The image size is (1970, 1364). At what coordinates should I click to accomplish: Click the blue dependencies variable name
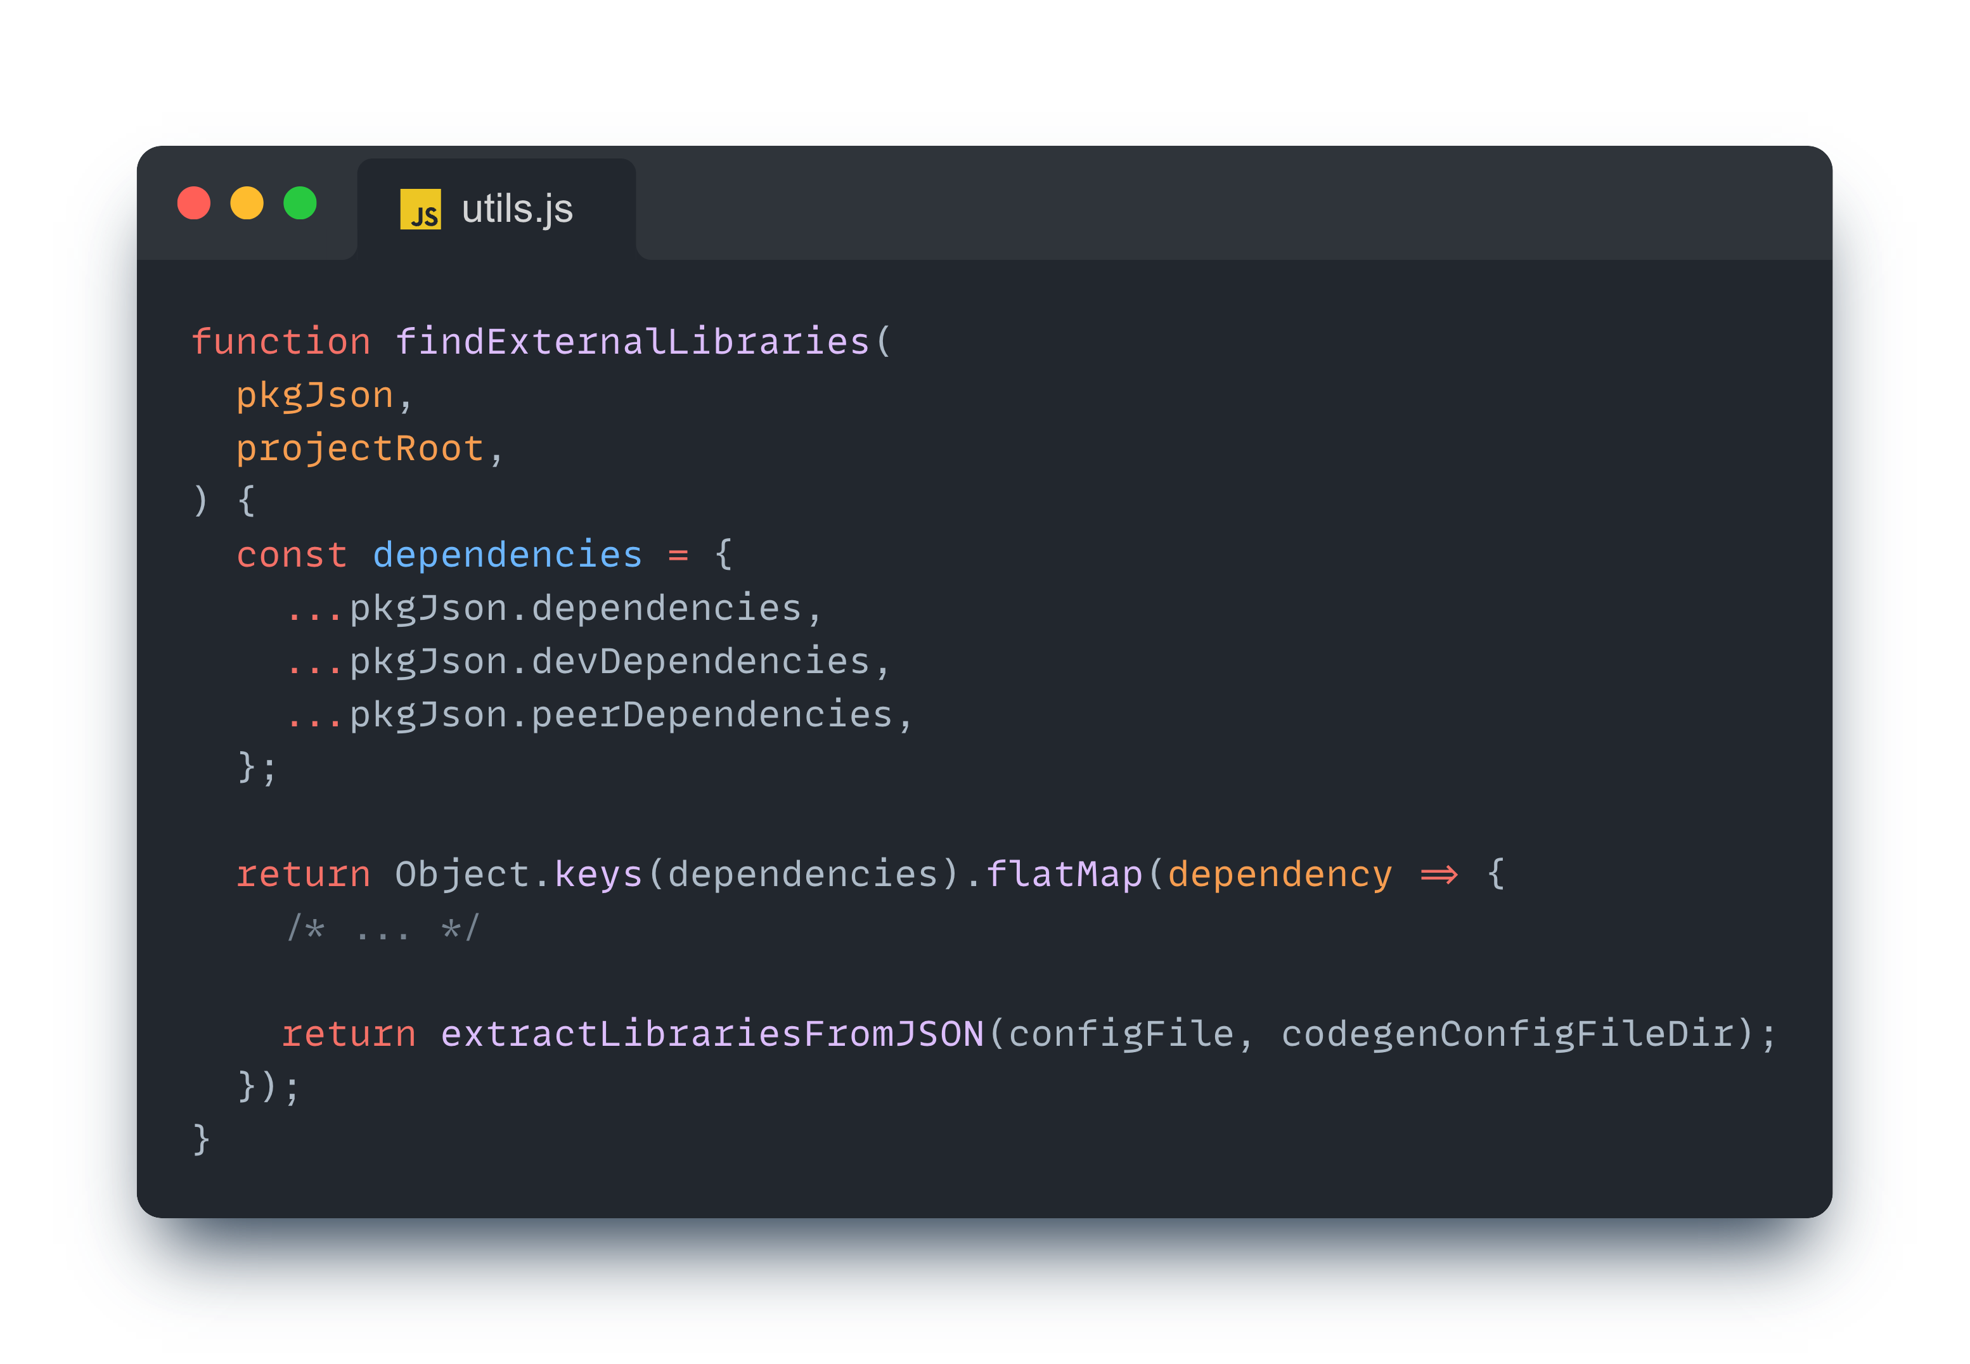click(507, 555)
